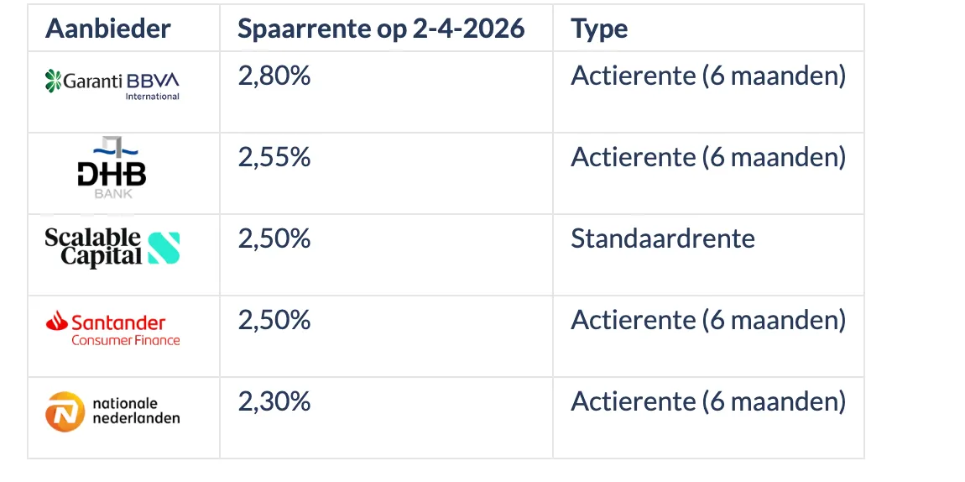The image size is (965, 482).
Task: Click the 2,80% rate for Garanti BBVA
Action: pos(274,76)
